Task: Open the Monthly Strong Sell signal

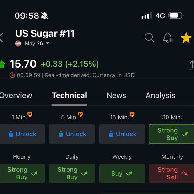Action: pyautogui.click(x=171, y=173)
